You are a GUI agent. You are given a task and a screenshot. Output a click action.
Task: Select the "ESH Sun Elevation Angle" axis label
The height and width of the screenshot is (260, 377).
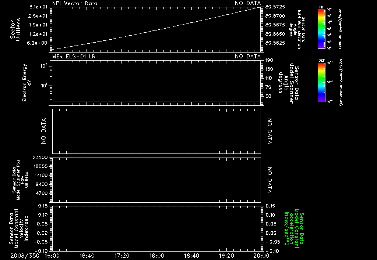coord(297,29)
